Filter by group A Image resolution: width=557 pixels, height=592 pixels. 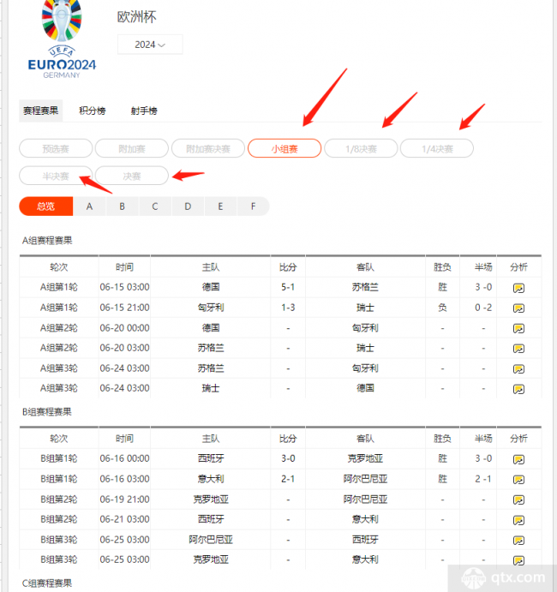(89, 206)
